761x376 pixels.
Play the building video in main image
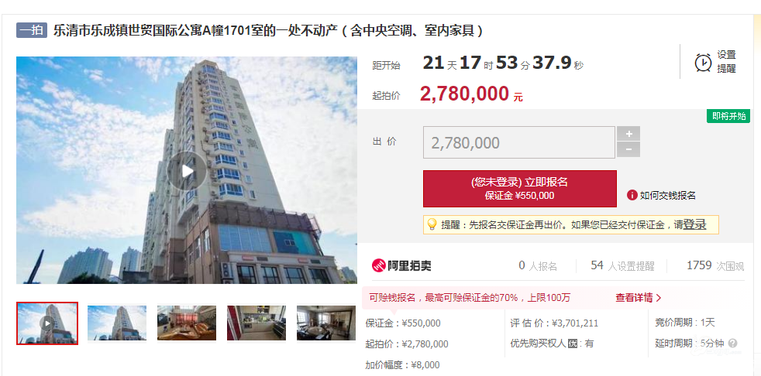click(x=188, y=170)
